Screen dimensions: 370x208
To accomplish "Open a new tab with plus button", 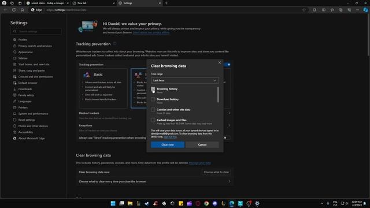I will coord(166,3).
